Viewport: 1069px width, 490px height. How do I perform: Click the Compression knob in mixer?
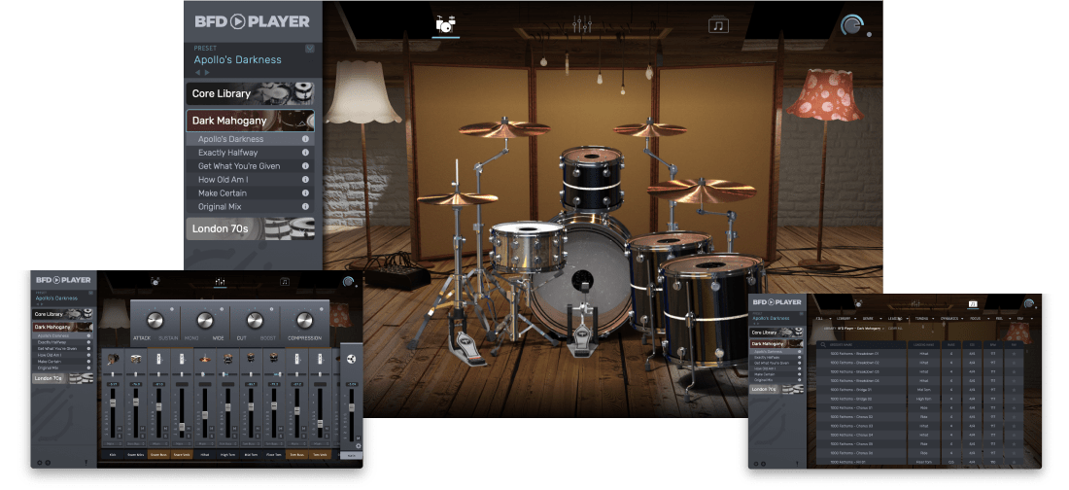(x=305, y=320)
